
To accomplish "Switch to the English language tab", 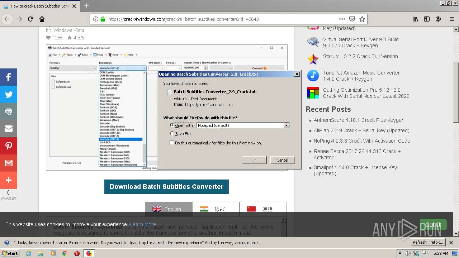I will tap(169, 209).
